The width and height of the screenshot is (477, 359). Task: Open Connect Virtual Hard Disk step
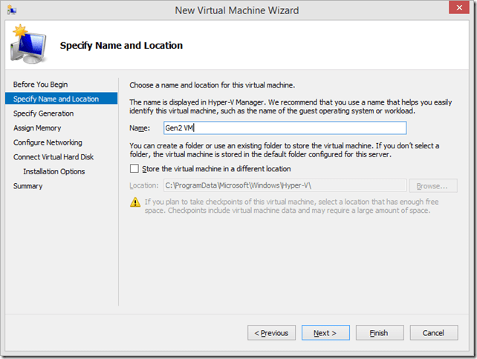[53, 157]
